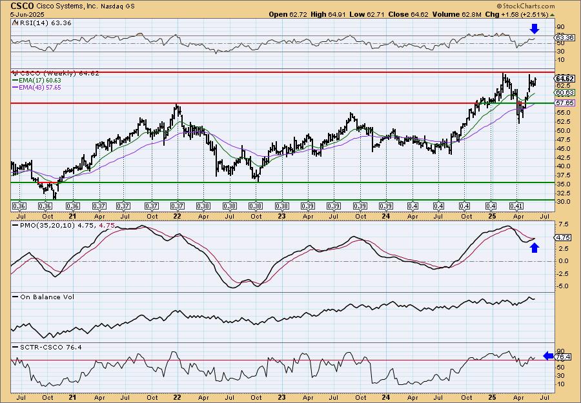Click the -5.0 label on the PMO axis

(x=562, y=286)
